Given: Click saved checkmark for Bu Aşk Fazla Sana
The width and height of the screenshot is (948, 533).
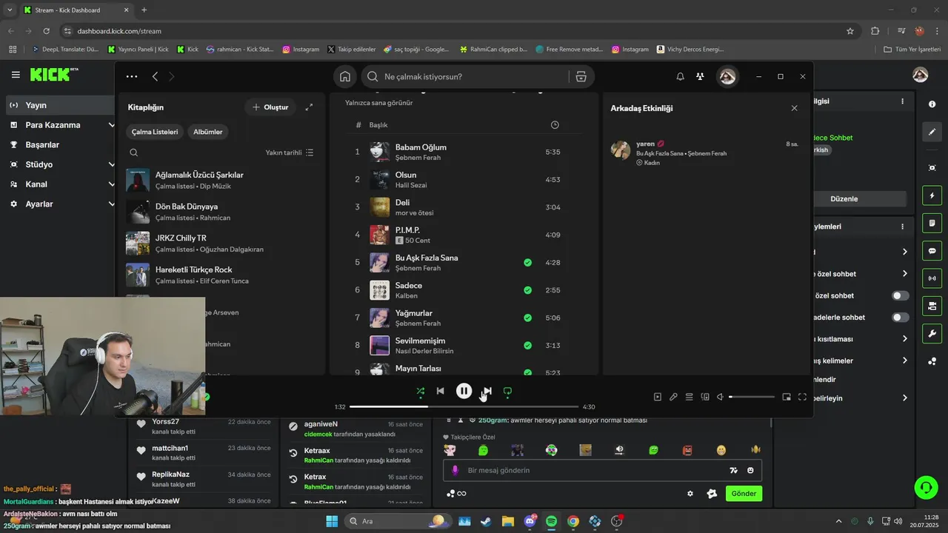Looking at the screenshot, I should (x=527, y=262).
